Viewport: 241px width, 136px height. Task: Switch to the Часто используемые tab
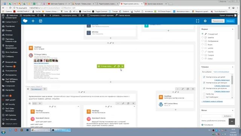click(x=221, y=72)
